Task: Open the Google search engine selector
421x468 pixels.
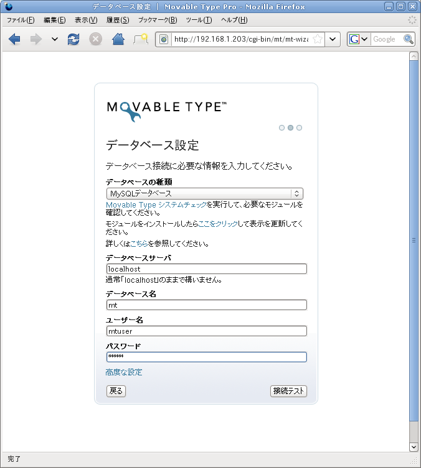Action: coord(359,39)
